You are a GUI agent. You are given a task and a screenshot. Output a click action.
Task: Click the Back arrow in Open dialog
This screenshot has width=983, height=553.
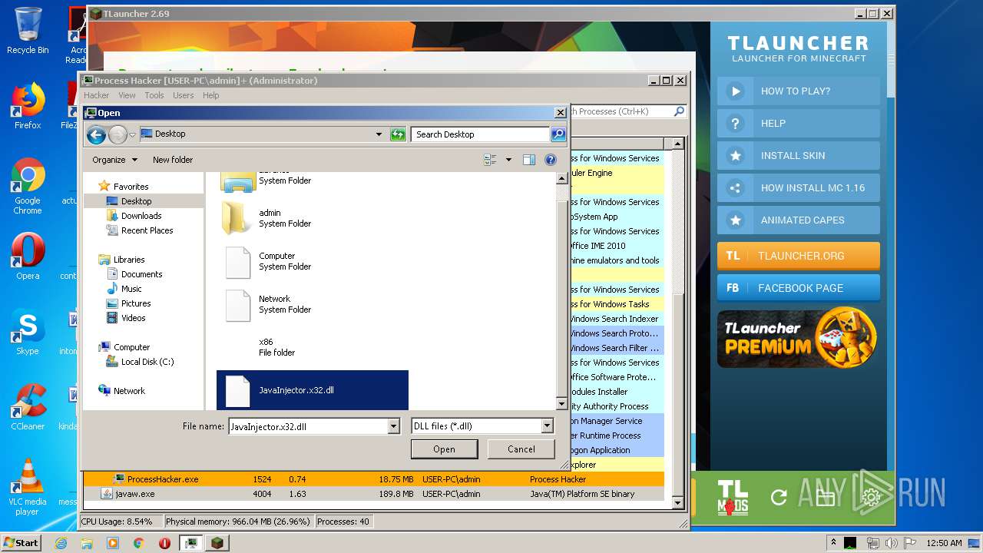(x=96, y=135)
